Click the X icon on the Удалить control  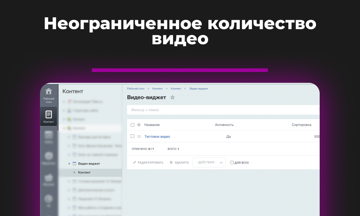171,162
